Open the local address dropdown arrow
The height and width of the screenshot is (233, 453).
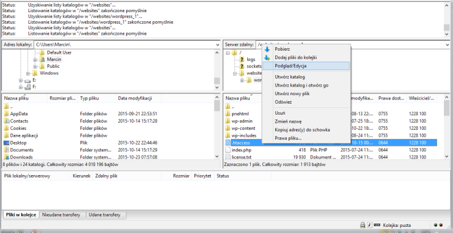pyautogui.click(x=217, y=45)
